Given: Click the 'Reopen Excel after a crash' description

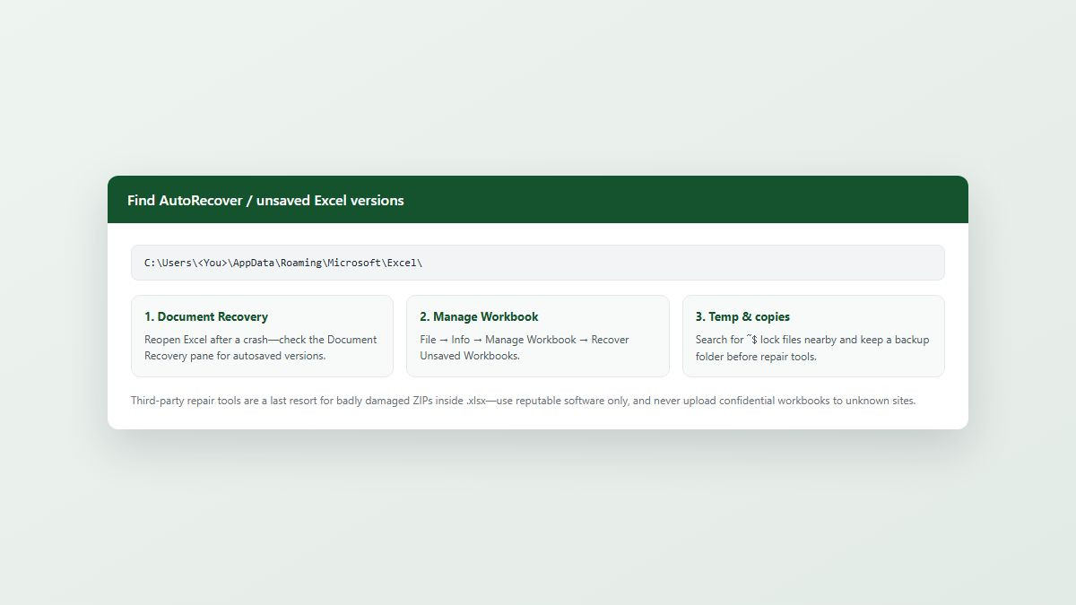Looking at the screenshot, I should (261, 348).
